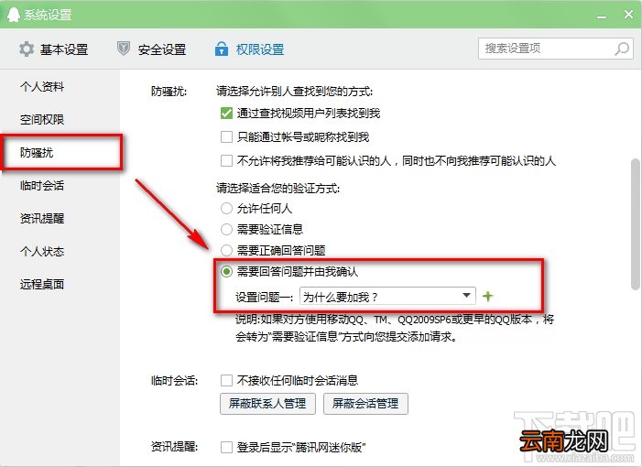Add another question with green plus icon
This screenshot has height=467, width=642.
(x=487, y=296)
